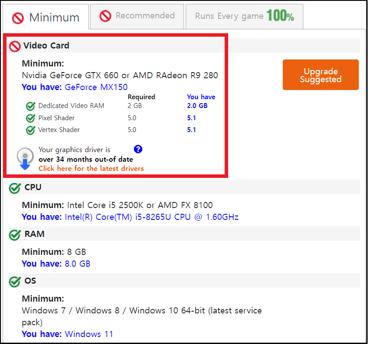Click the 'You have: 8.0 GB' text
This screenshot has height=344, width=368.
pyautogui.click(x=56, y=264)
